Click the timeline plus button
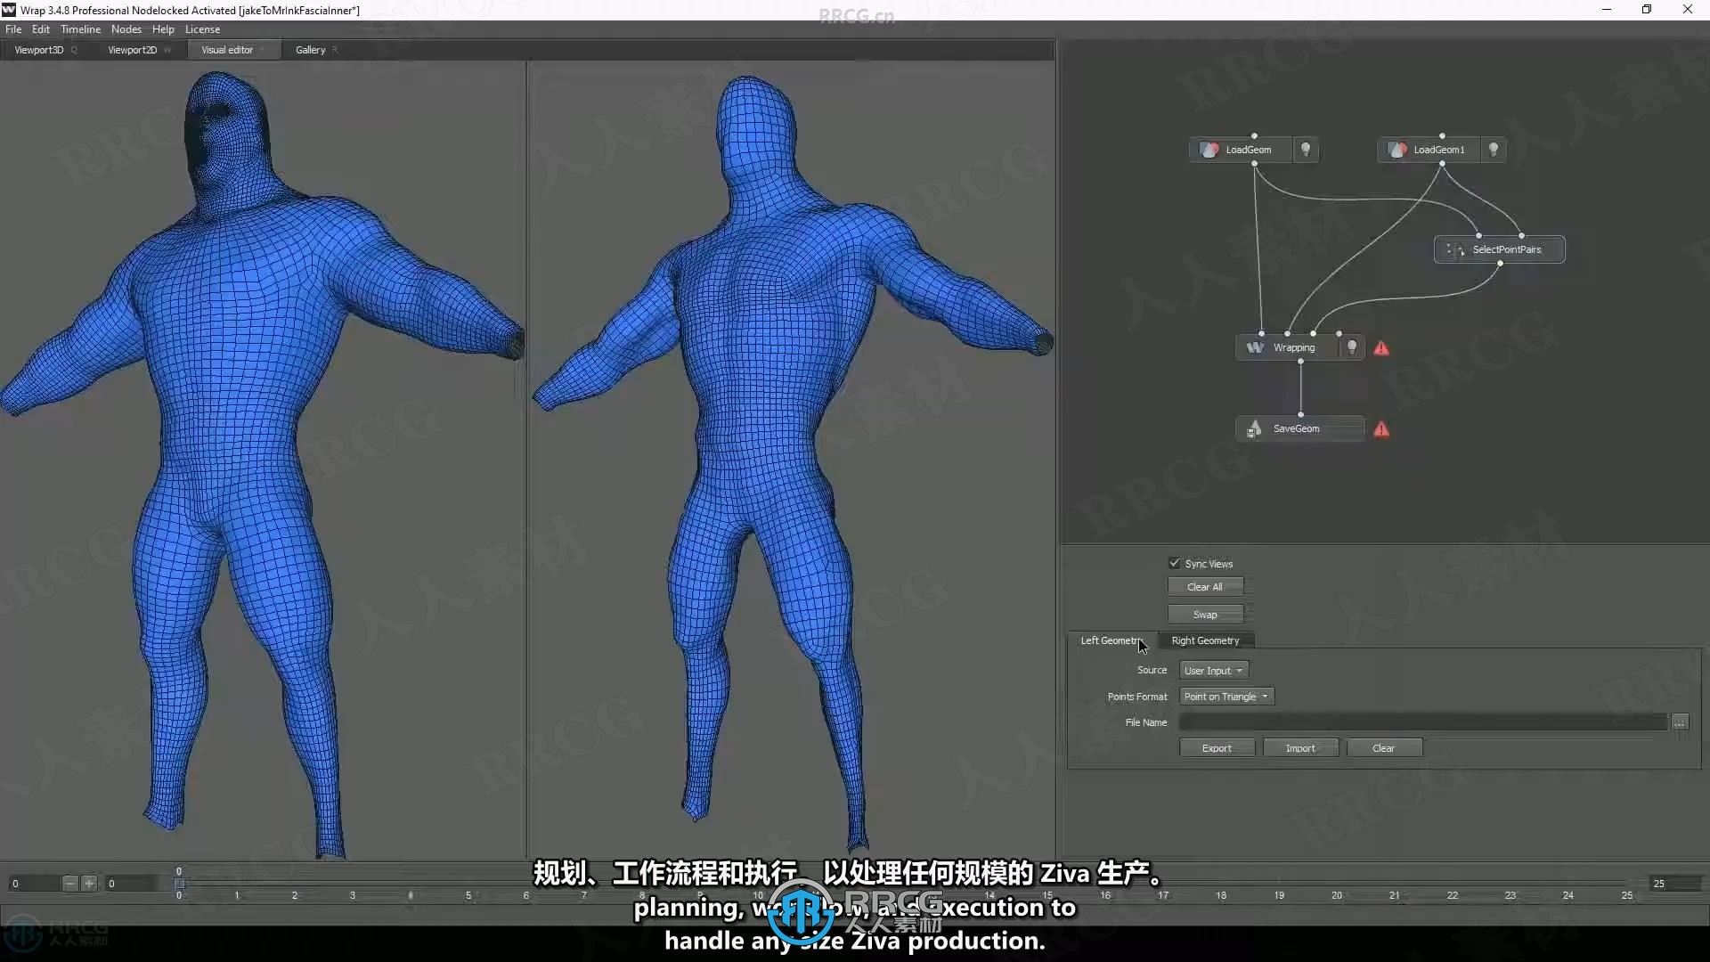 coord(89,884)
